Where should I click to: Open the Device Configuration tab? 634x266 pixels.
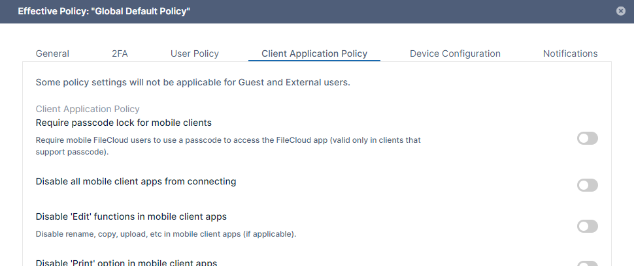tap(455, 53)
